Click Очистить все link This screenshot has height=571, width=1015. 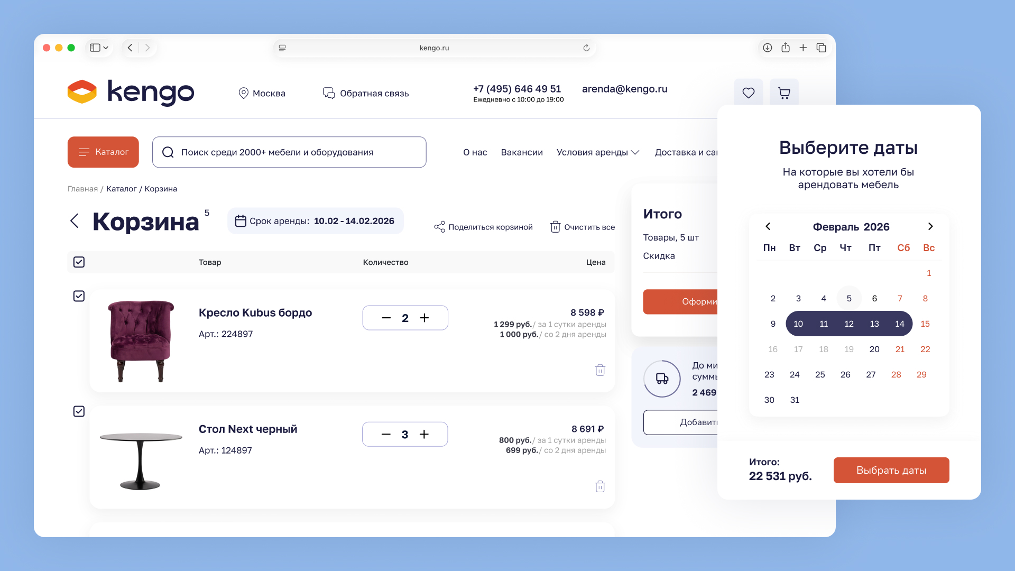(x=583, y=227)
